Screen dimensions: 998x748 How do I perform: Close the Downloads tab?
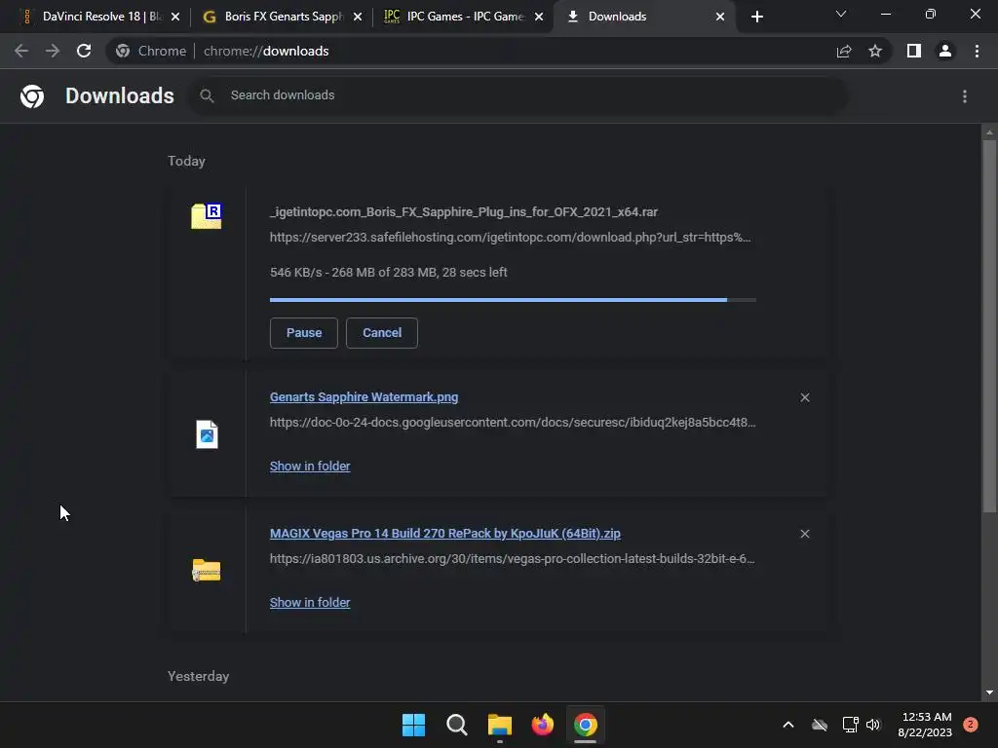tap(720, 17)
